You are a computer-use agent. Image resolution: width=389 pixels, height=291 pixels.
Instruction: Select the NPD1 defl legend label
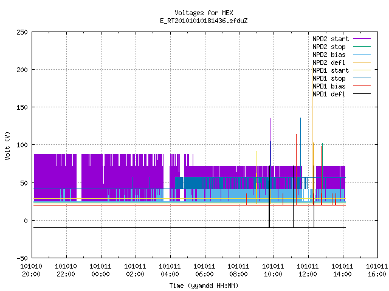[329, 94]
